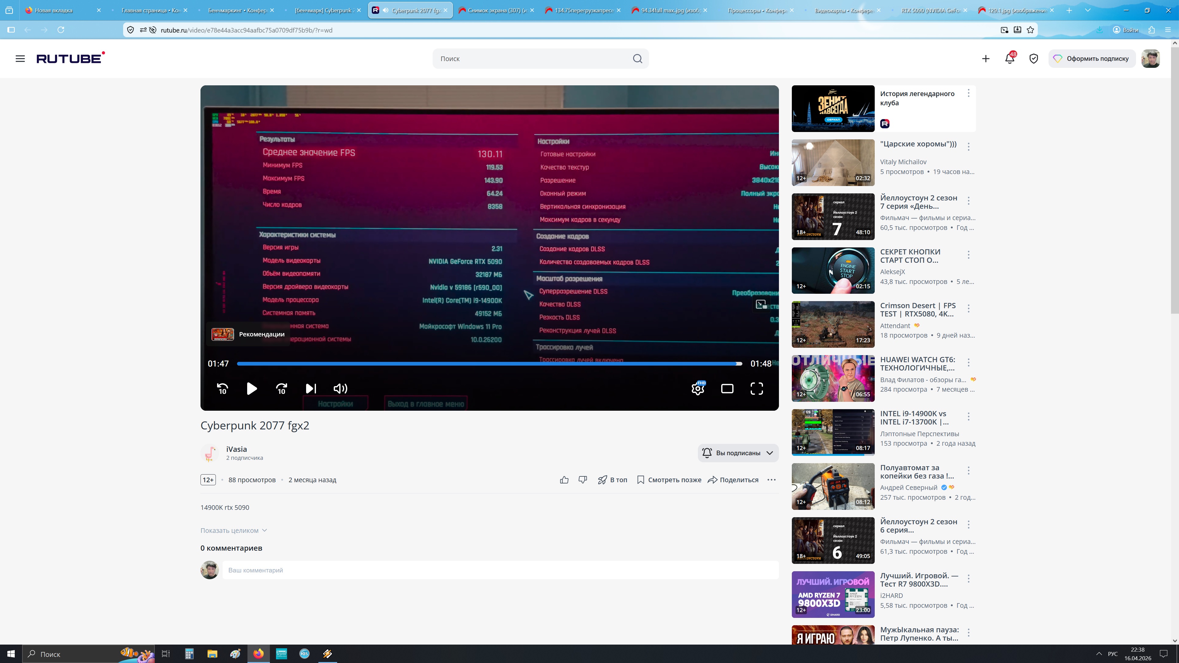This screenshot has height=663, width=1179.
Task: Expand the Вы подписаны subscription dropdown
Action: coord(770,453)
